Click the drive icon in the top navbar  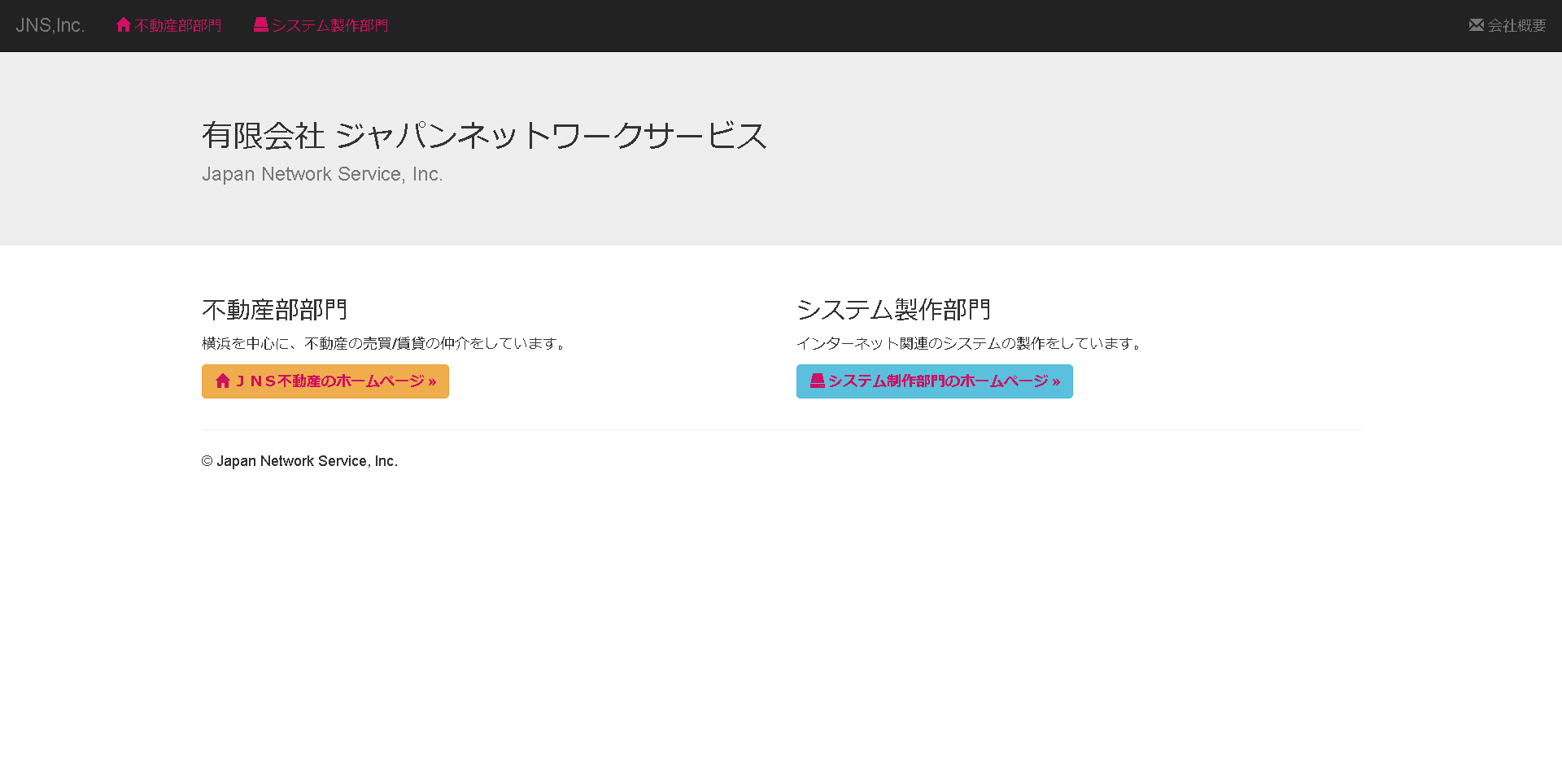[261, 25]
